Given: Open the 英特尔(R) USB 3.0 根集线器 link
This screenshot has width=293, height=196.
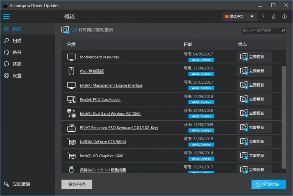Looking at the screenshot, I should click(x=103, y=170).
